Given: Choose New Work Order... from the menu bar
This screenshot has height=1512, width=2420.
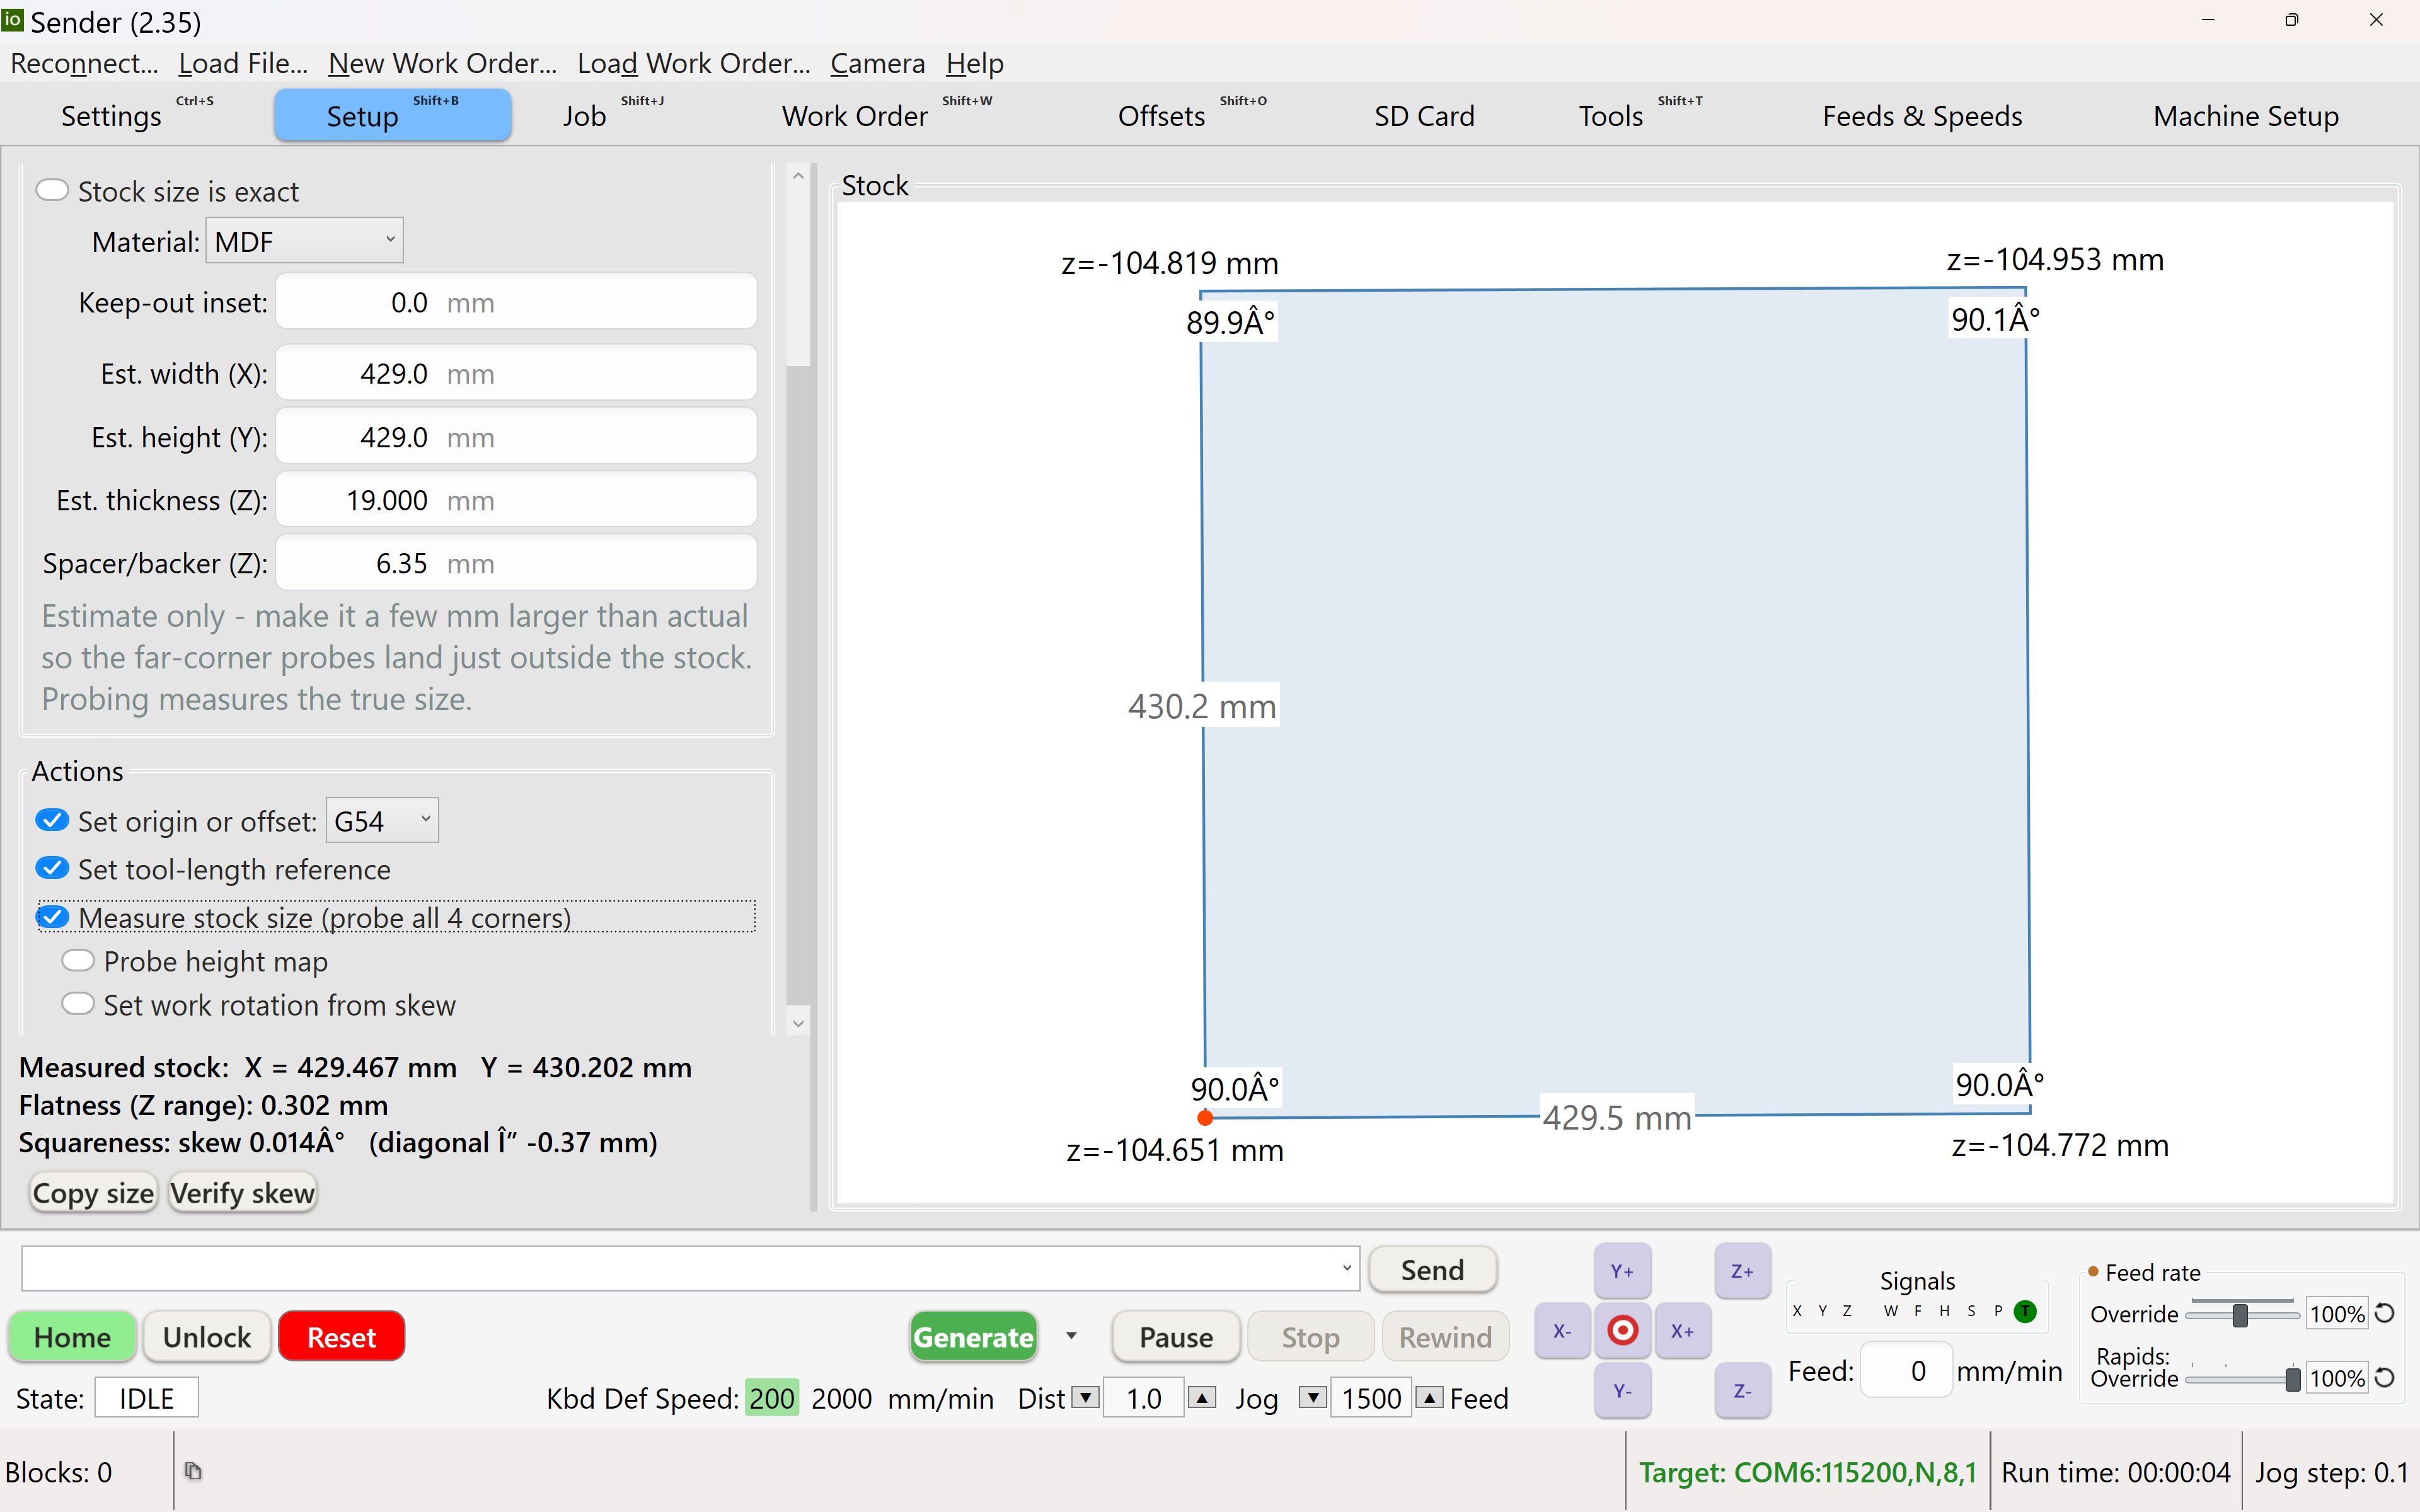Looking at the screenshot, I should pyautogui.click(x=442, y=63).
